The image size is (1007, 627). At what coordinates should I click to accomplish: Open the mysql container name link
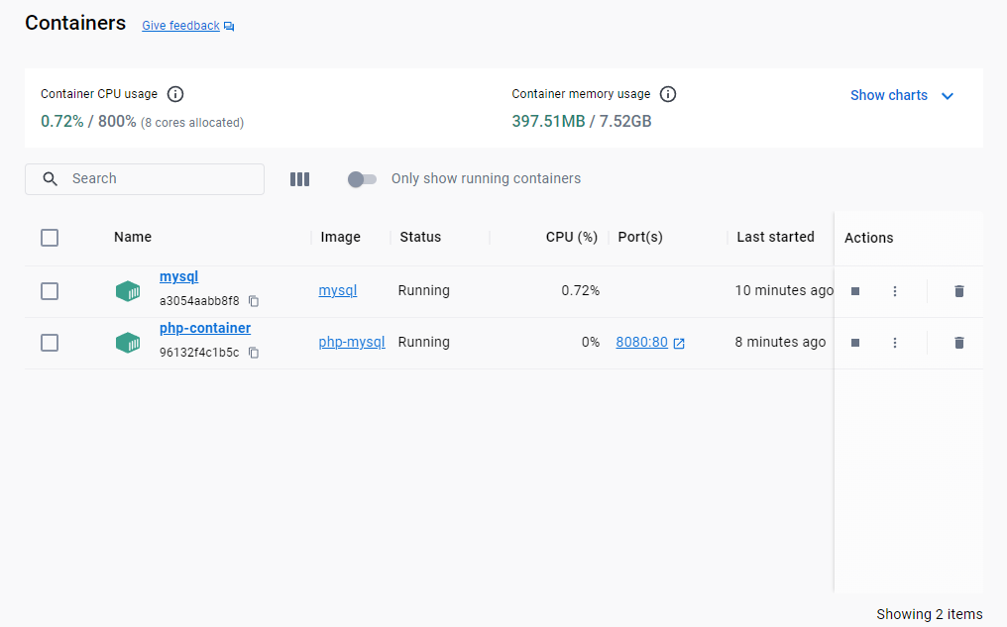178,276
